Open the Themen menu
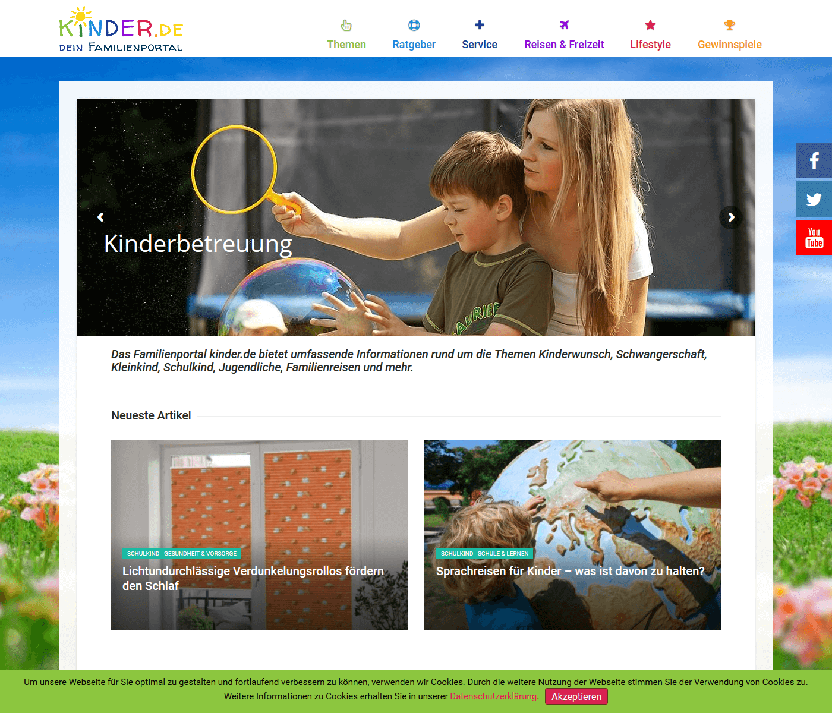Screen dimensions: 832x713 [346, 45]
